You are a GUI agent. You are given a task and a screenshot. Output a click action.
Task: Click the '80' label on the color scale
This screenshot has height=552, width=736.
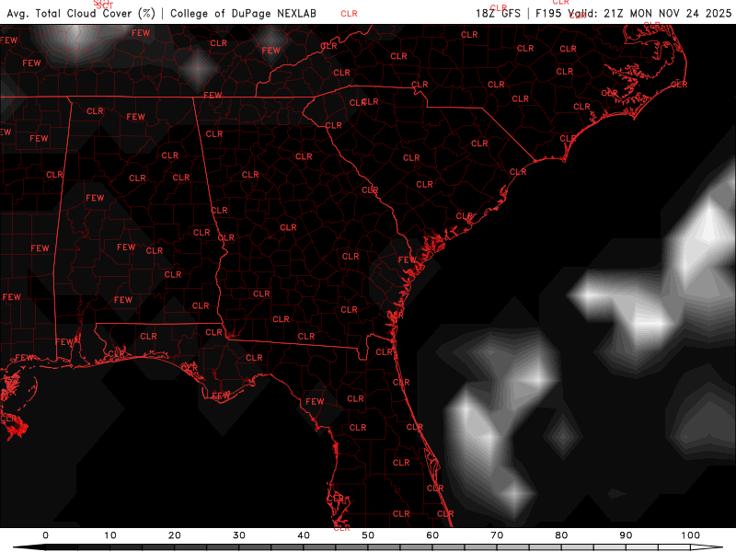coord(561,535)
